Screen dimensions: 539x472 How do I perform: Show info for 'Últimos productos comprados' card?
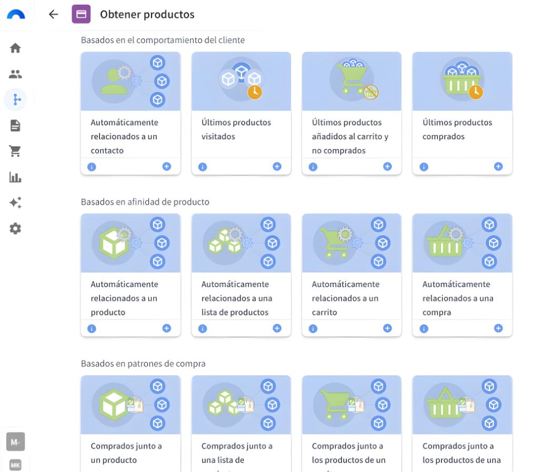click(x=424, y=167)
